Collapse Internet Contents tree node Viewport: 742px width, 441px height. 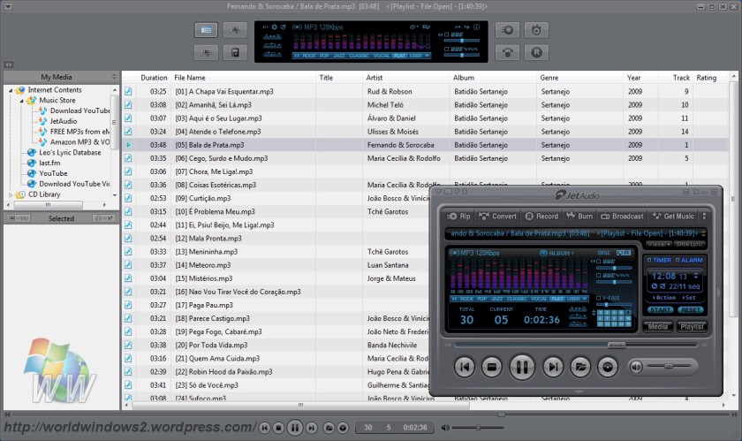[11, 90]
